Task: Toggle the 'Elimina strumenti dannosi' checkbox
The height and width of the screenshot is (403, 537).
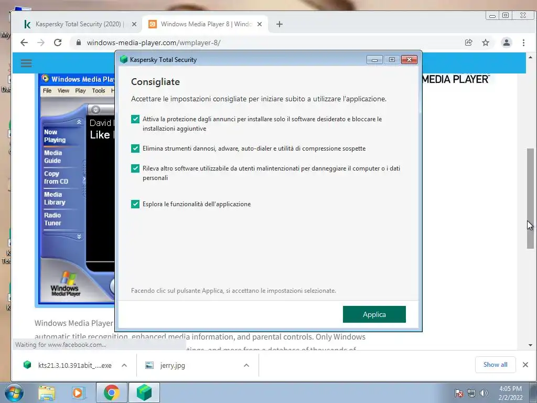Action: click(135, 149)
